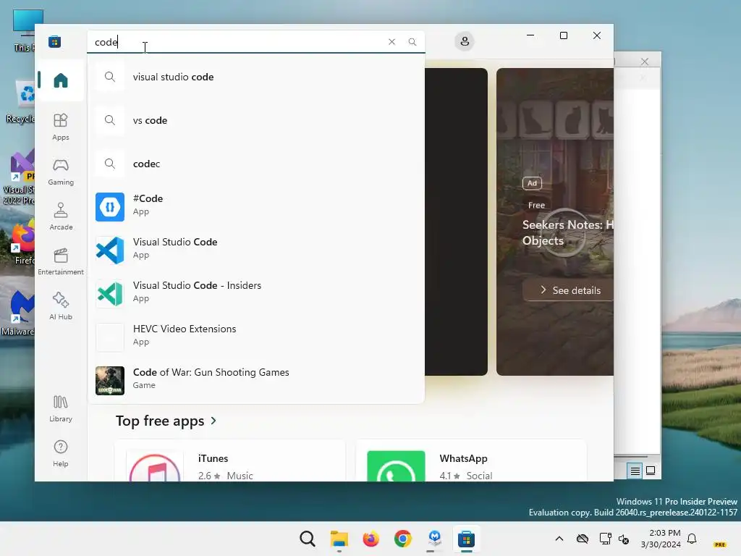Open the Microsoft Store logo icon

(x=54, y=41)
